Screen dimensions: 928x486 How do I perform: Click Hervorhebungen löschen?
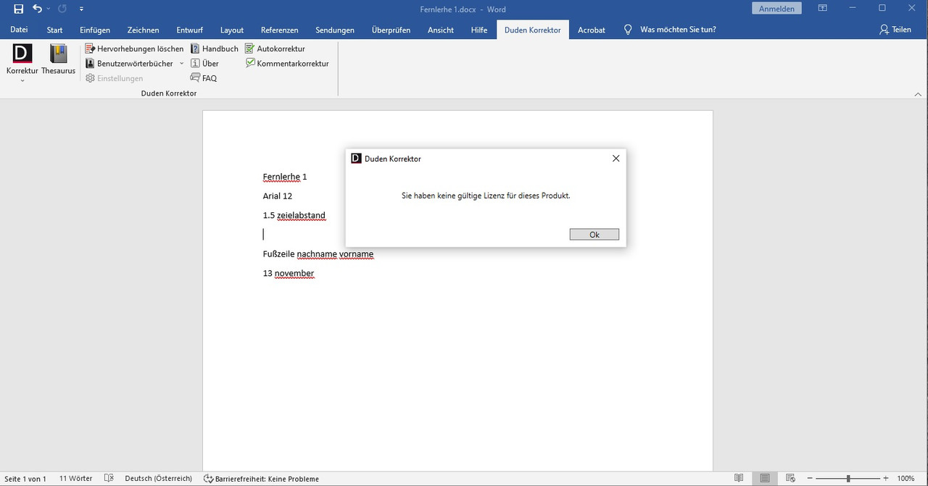(x=134, y=49)
